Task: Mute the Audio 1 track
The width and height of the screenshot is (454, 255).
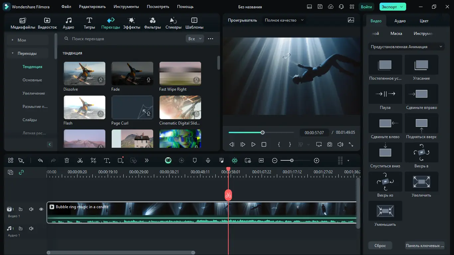Action: (31, 228)
